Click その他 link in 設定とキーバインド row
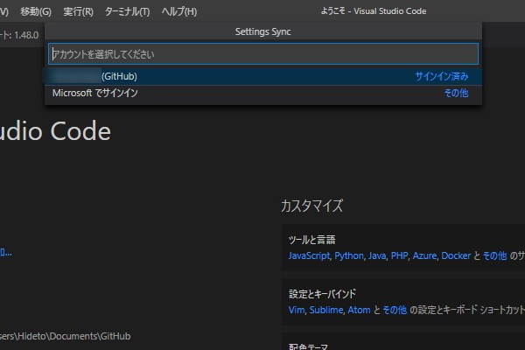The height and width of the screenshot is (350, 525). (395, 310)
